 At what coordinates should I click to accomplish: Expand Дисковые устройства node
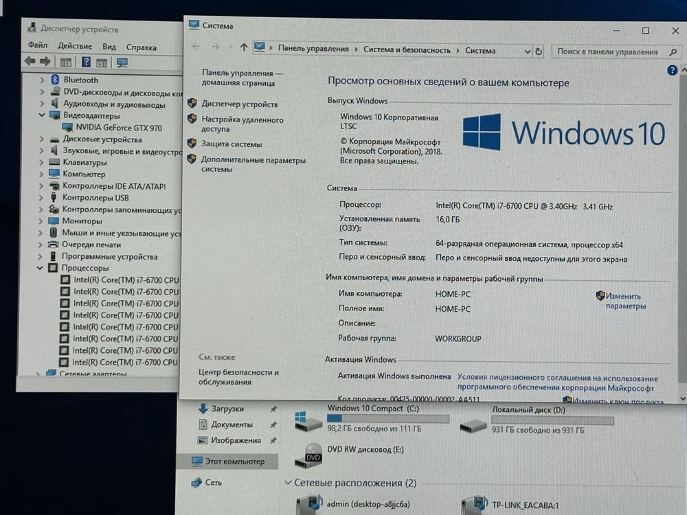click(41, 139)
